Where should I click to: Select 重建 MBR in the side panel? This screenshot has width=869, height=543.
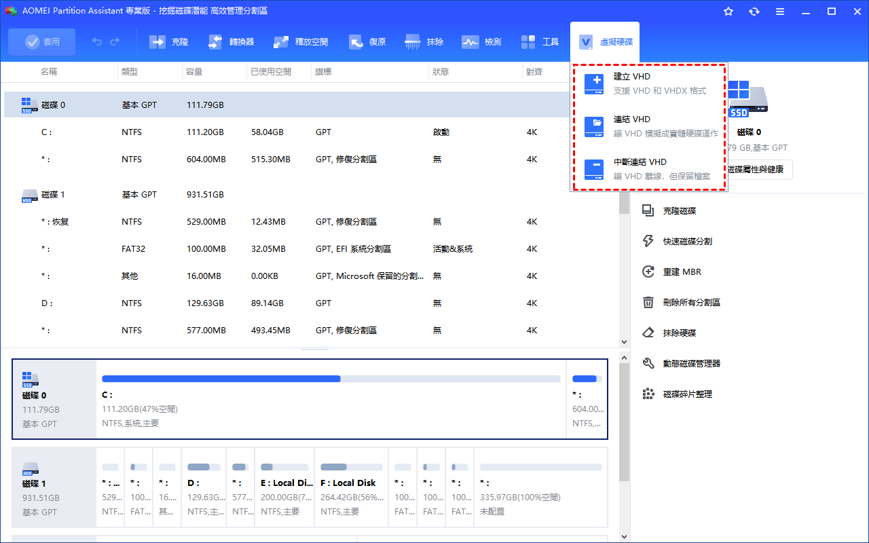coord(672,272)
